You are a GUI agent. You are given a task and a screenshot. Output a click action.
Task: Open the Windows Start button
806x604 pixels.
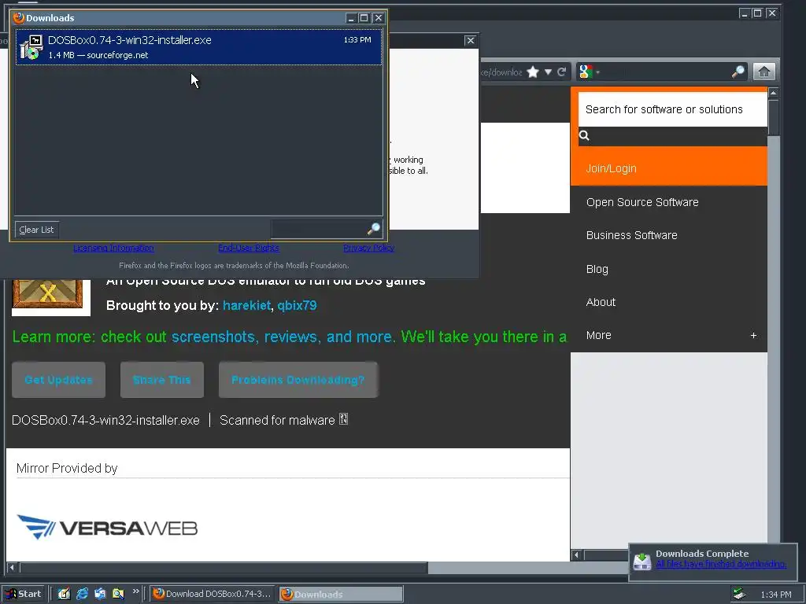pyautogui.click(x=23, y=594)
